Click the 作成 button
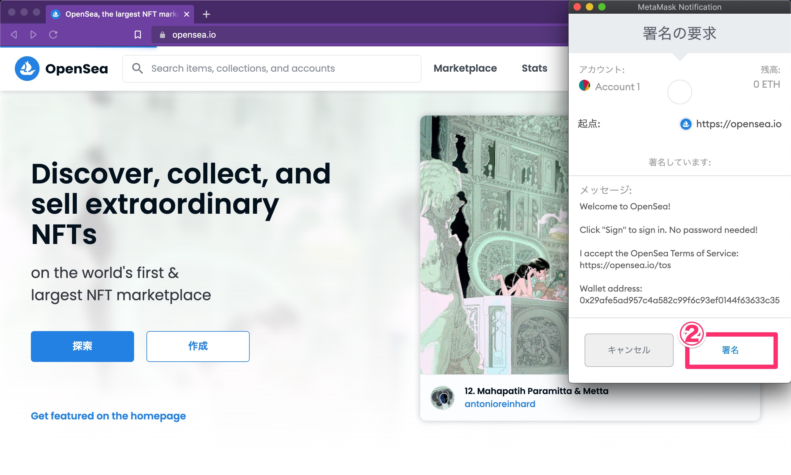791x475 pixels. [198, 346]
